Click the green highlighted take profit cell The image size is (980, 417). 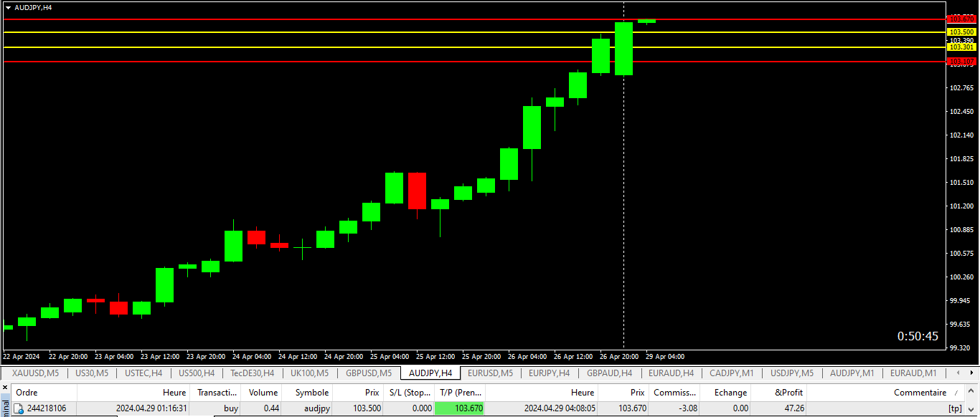[x=460, y=408]
